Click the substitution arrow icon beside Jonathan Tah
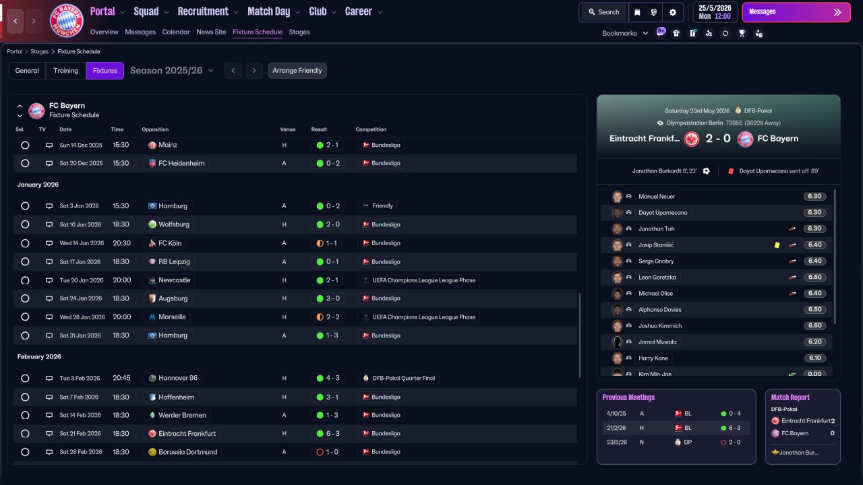Image resolution: width=863 pixels, height=485 pixels. (793, 229)
